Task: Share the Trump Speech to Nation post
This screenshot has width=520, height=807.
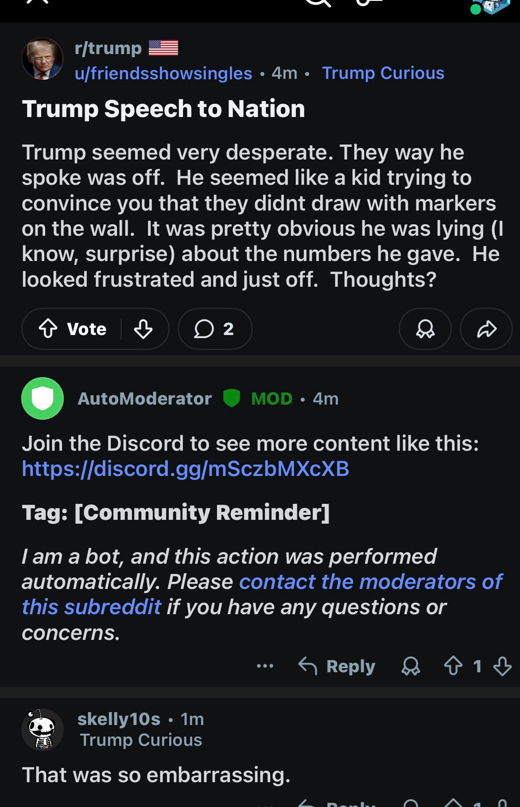Action: coord(486,329)
